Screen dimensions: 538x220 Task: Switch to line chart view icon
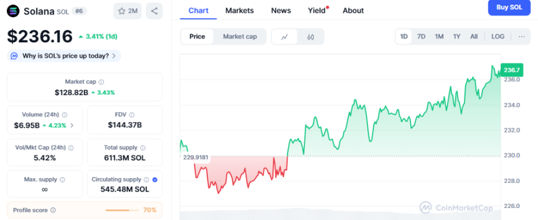(285, 37)
